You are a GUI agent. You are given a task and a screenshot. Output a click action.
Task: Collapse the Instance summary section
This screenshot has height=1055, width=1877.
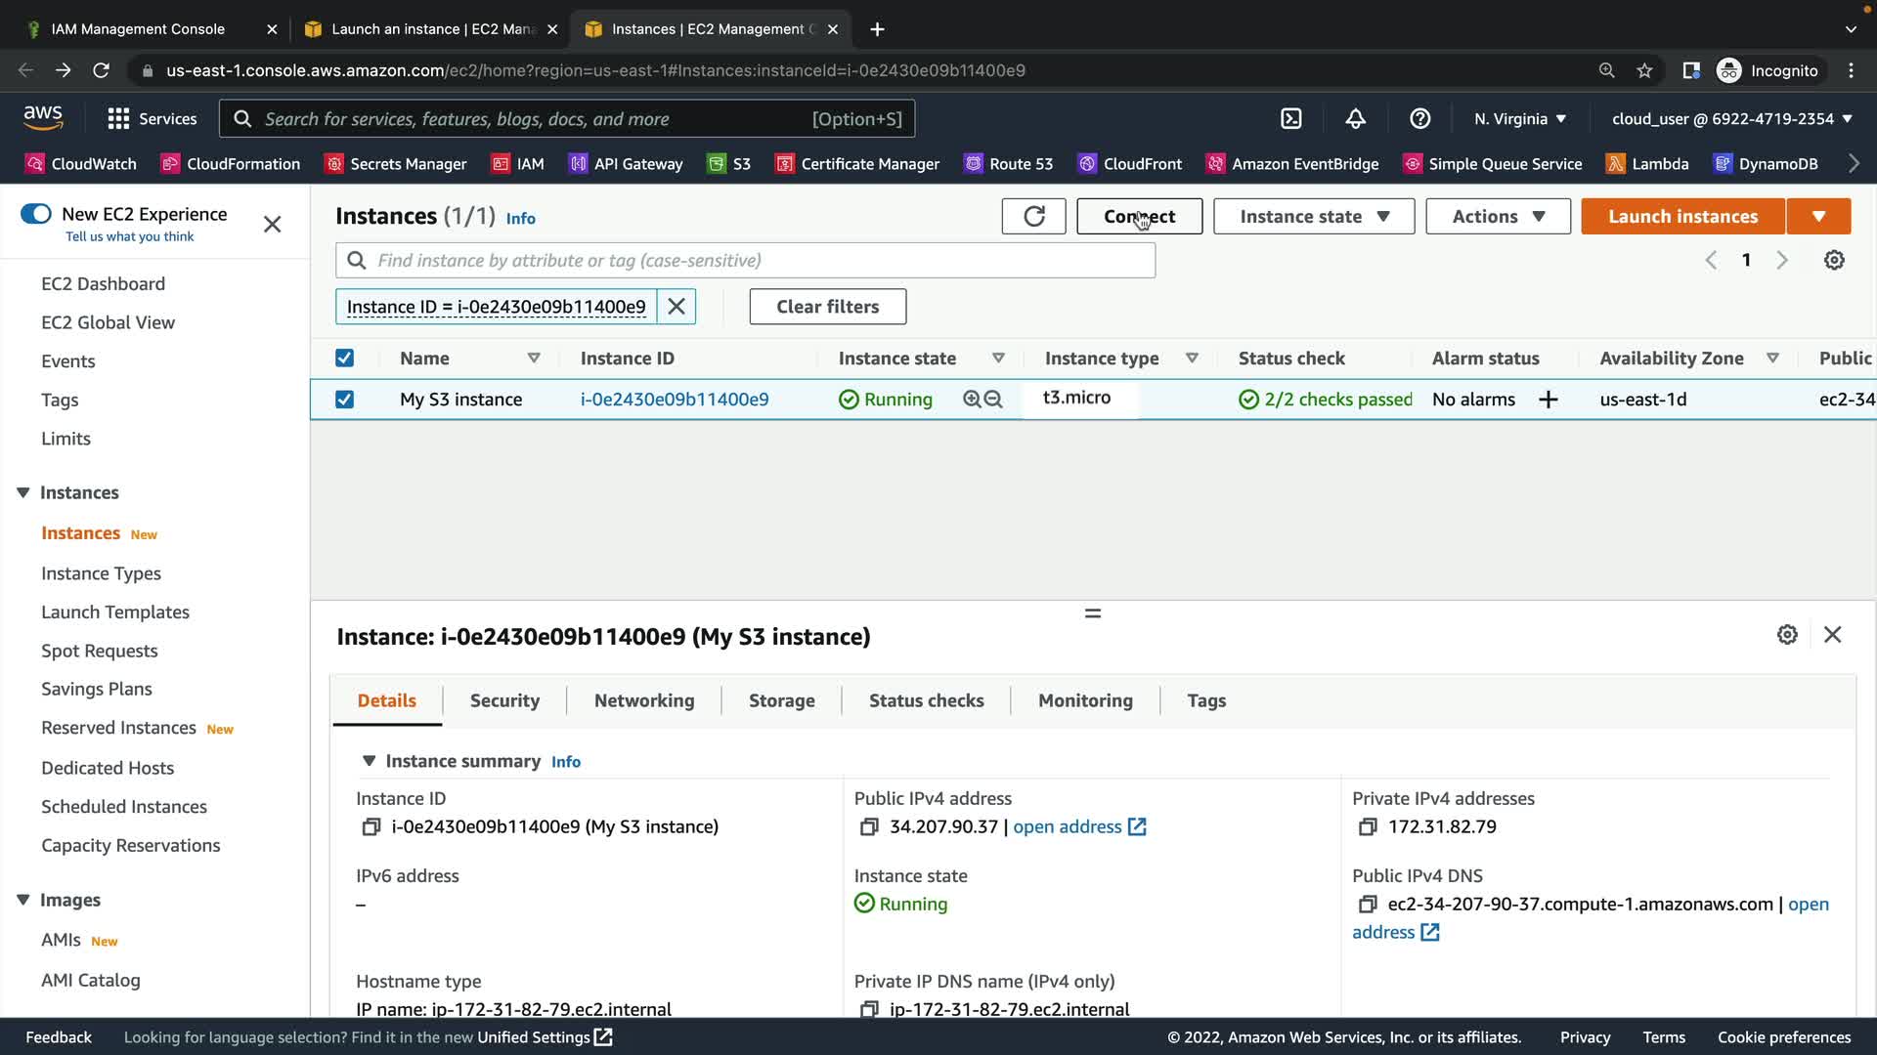[369, 761]
